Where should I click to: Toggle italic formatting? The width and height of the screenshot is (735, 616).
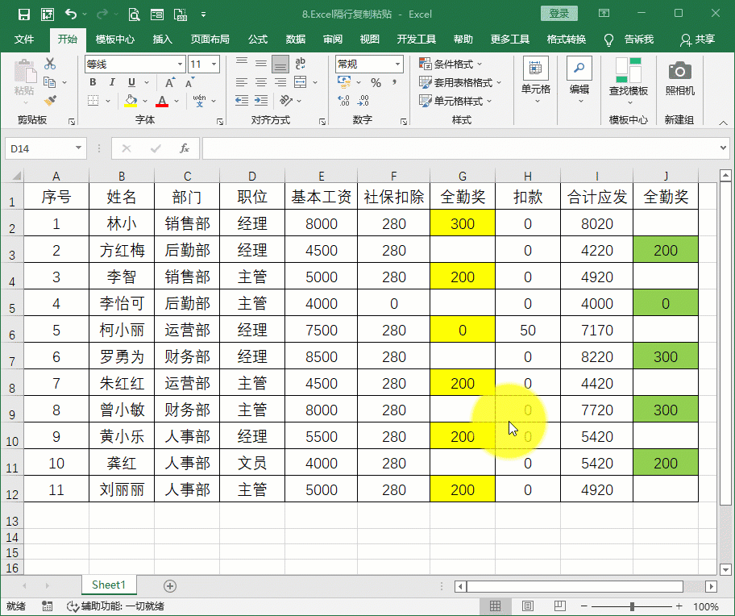pos(112,82)
